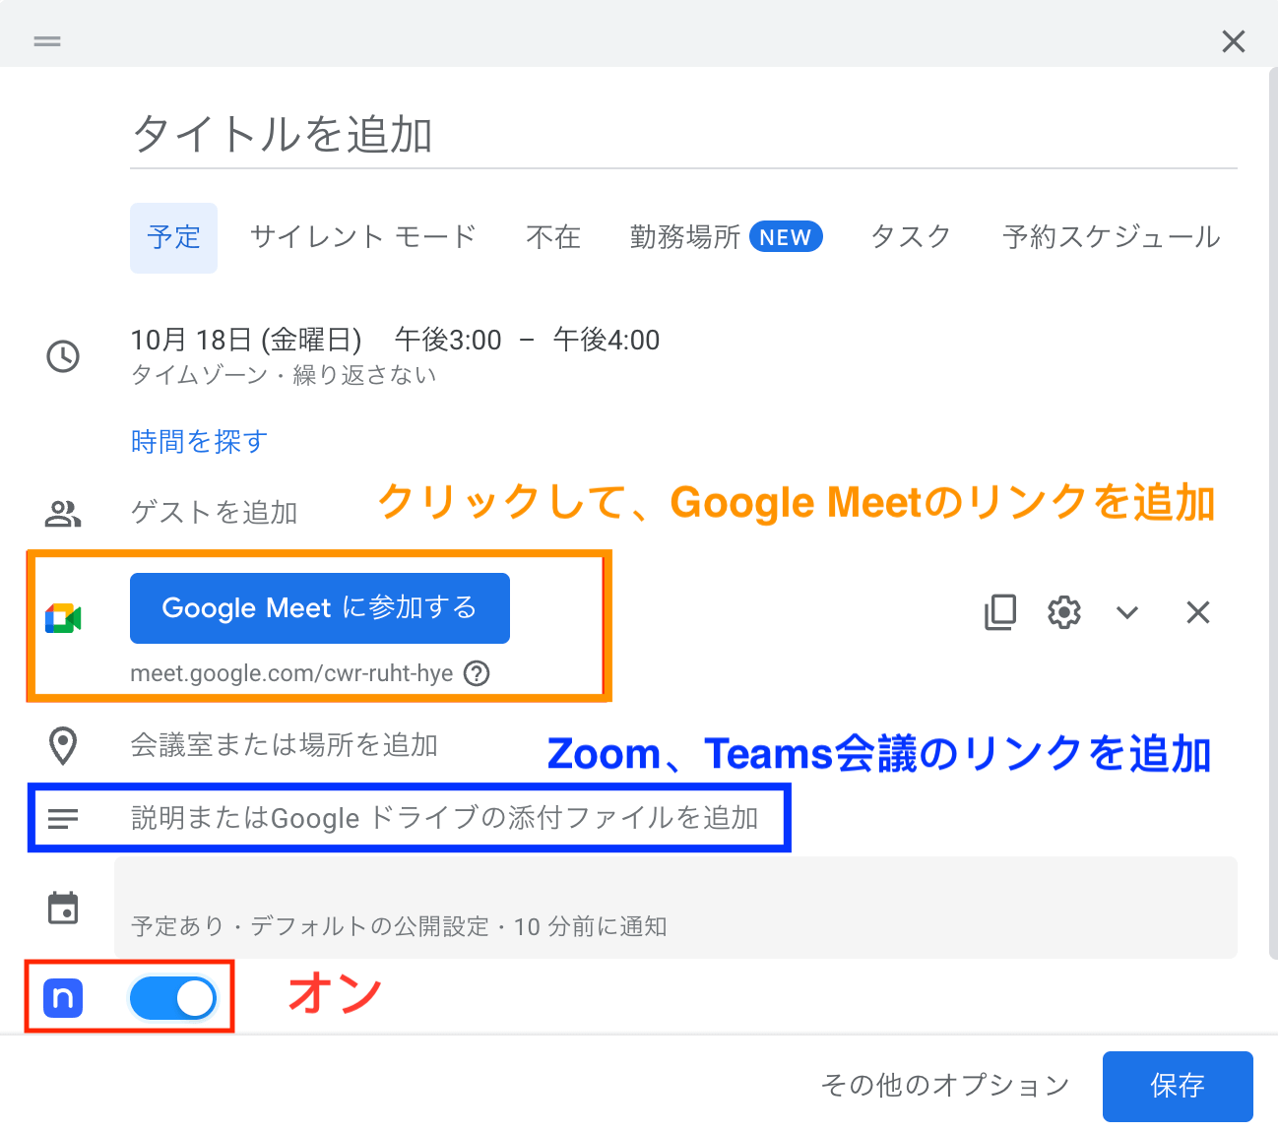This screenshot has width=1278, height=1132.
Task: Click the drag handle icon at dialog top
Action: [47, 41]
